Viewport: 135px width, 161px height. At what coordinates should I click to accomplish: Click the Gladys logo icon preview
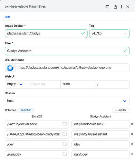[10, 68]
